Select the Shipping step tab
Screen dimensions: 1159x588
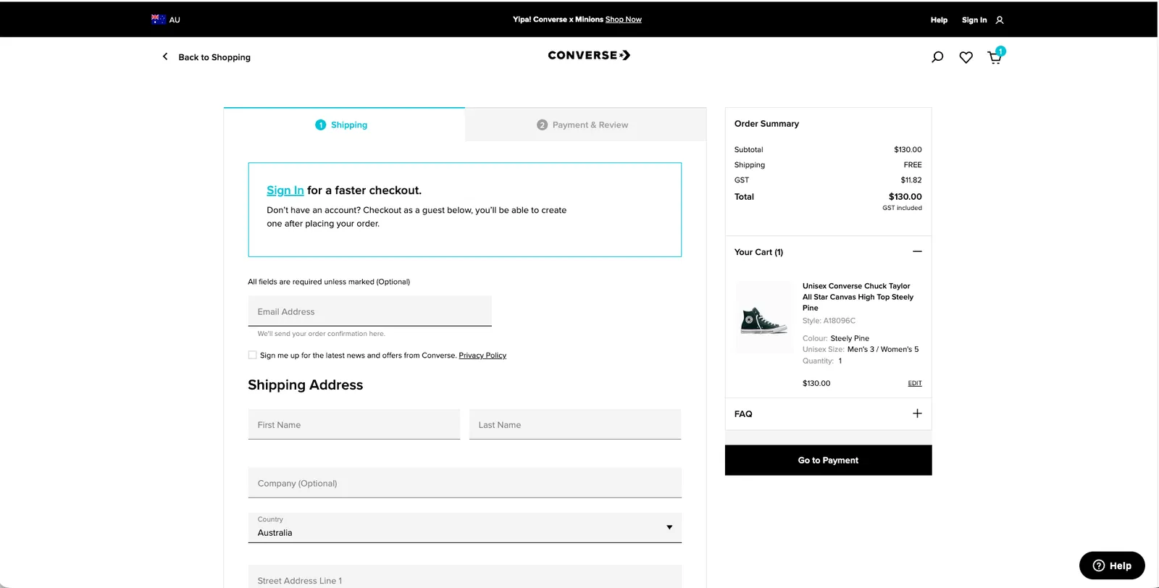coord(344,125)
